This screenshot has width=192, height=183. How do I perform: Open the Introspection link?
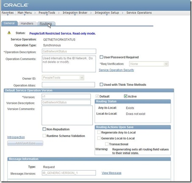(16, 137)
